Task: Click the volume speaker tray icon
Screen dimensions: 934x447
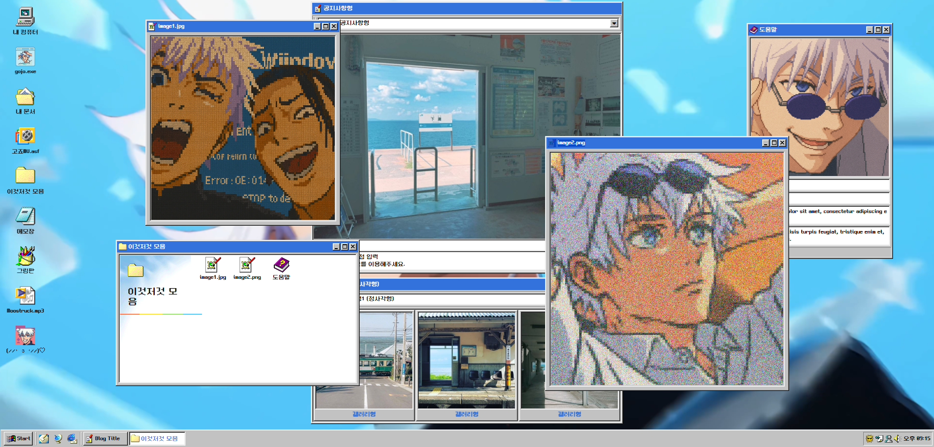Action: tap(897, 439)
